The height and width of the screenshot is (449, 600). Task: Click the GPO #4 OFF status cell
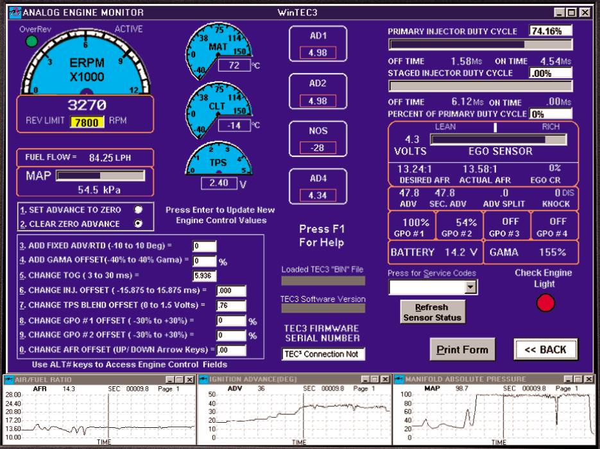[554, 227]
